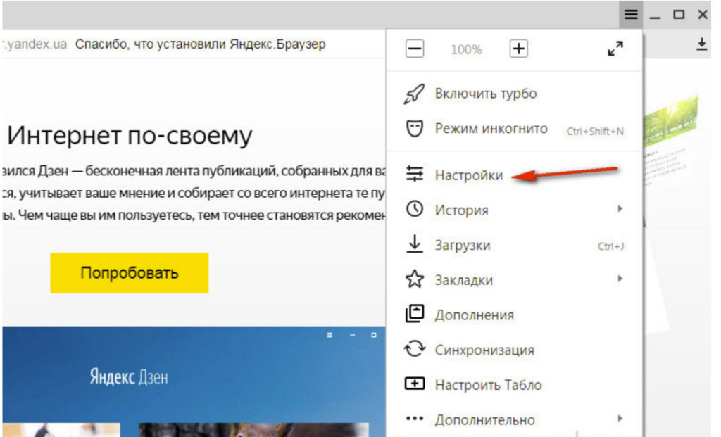Viewport: 721px width, 437px height.
Task: Click the settings sliders icon
Action: click(x=414, y=174)
